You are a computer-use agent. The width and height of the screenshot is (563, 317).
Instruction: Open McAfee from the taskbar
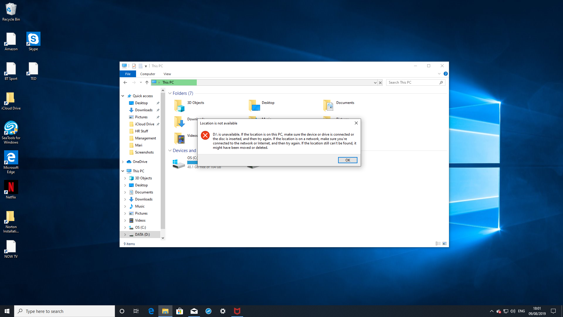click(237, 311)
